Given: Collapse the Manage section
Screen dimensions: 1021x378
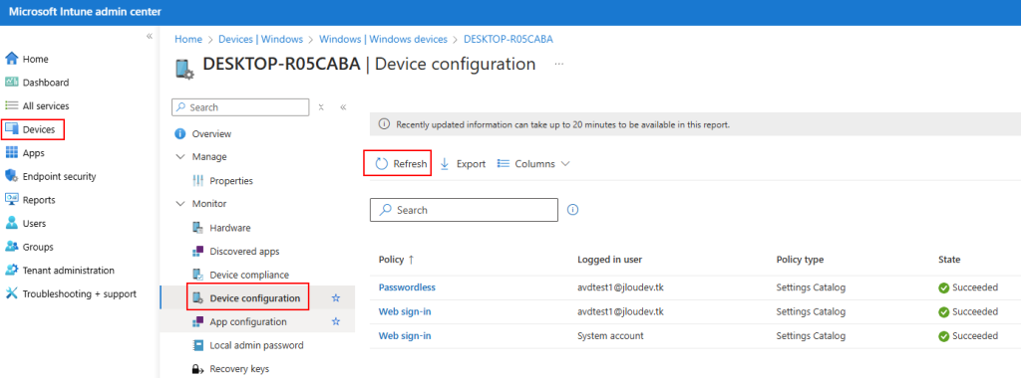Looking at the screenshot, I should pyautogui.click(x=180, y=156).
